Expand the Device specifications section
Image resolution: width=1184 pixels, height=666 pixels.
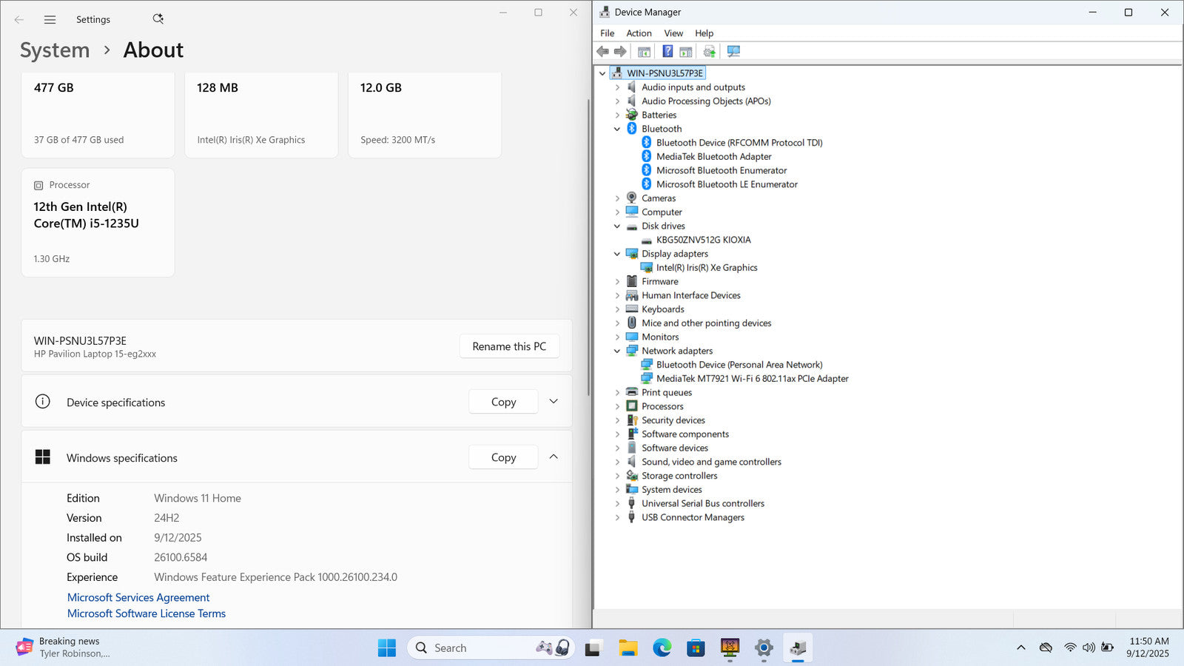click(x=554, y=402)
